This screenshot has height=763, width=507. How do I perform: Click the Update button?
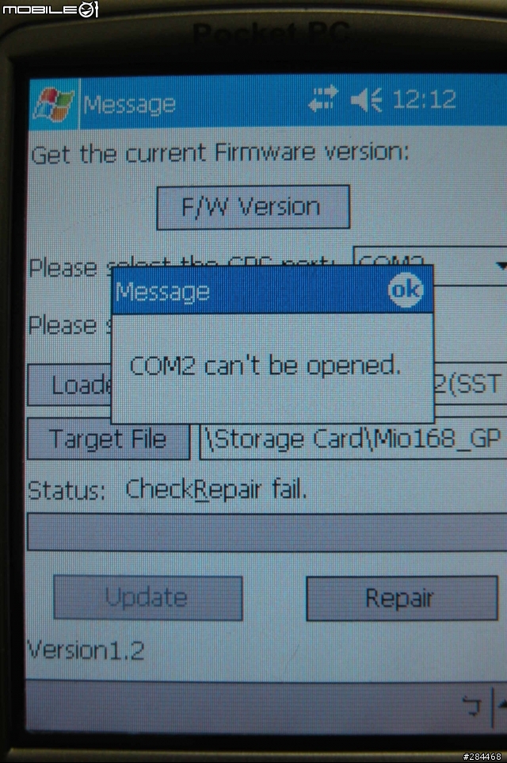point(148,597)
